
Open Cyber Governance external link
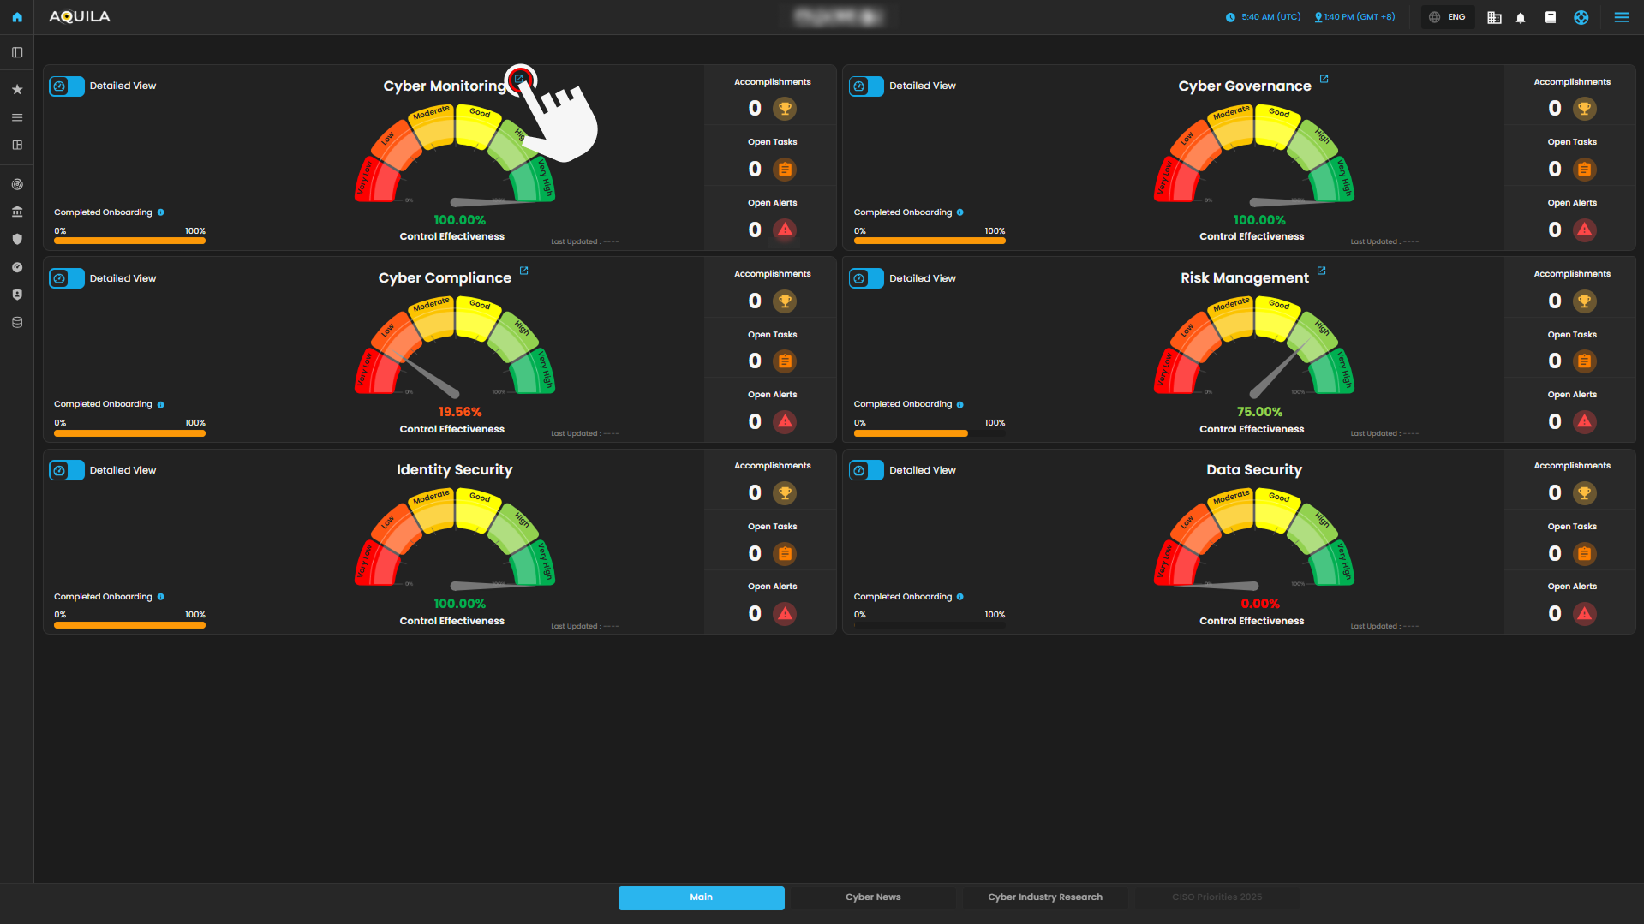pos(1324,79)
